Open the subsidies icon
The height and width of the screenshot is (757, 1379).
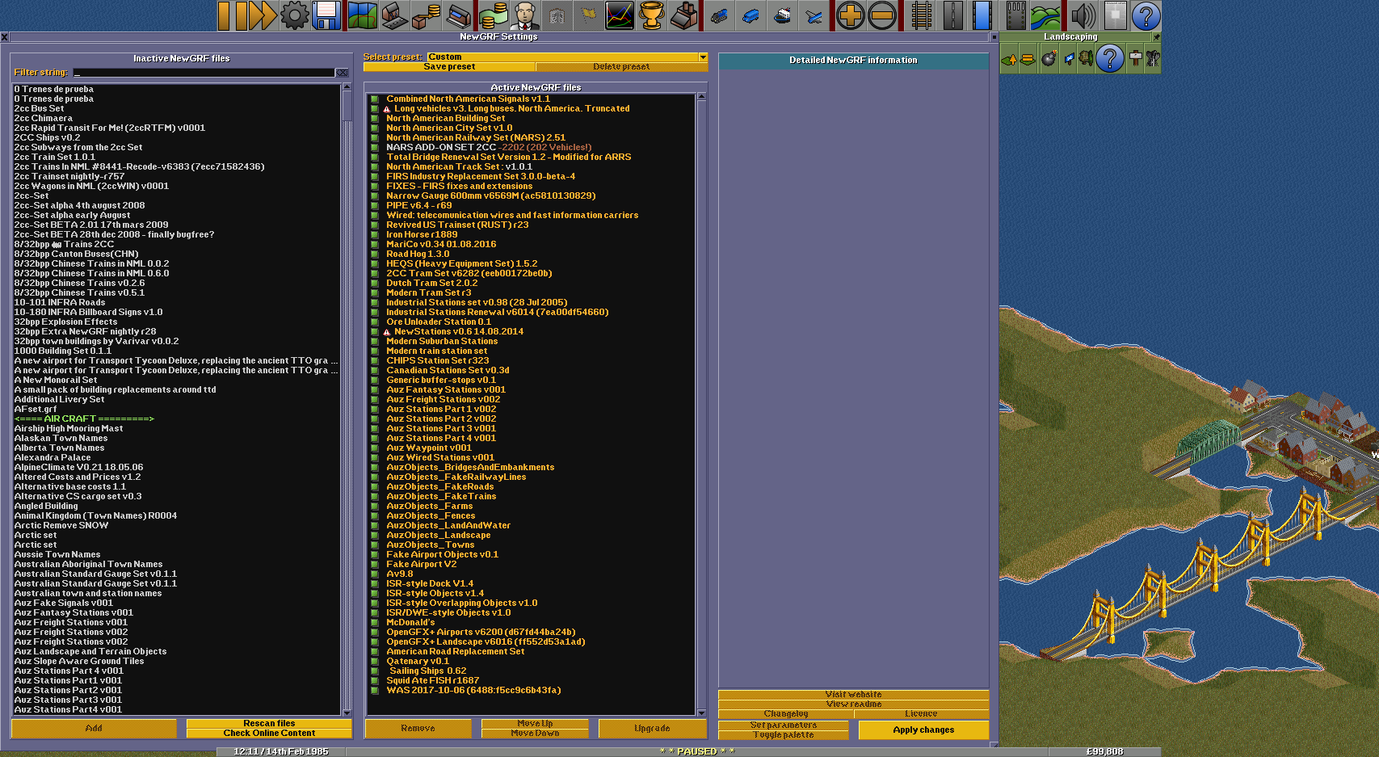click(x=427, y=15)
